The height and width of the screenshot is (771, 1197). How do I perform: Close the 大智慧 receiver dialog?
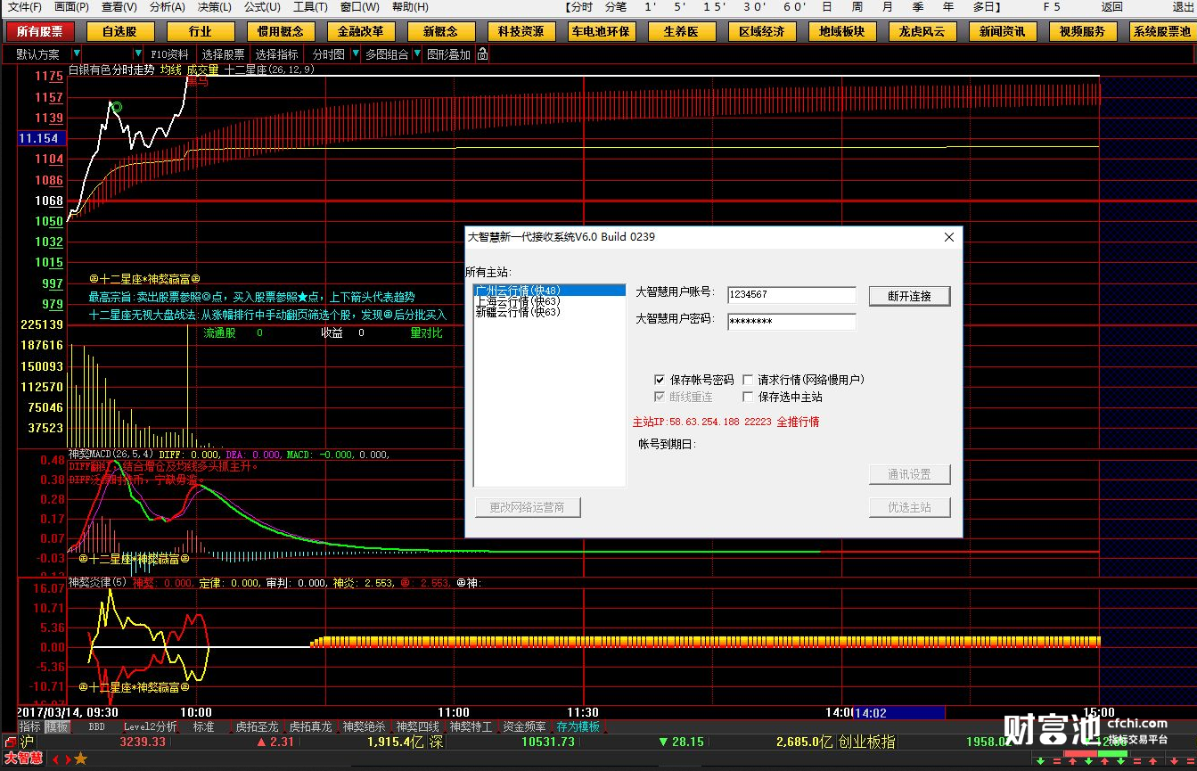(949, 237)
